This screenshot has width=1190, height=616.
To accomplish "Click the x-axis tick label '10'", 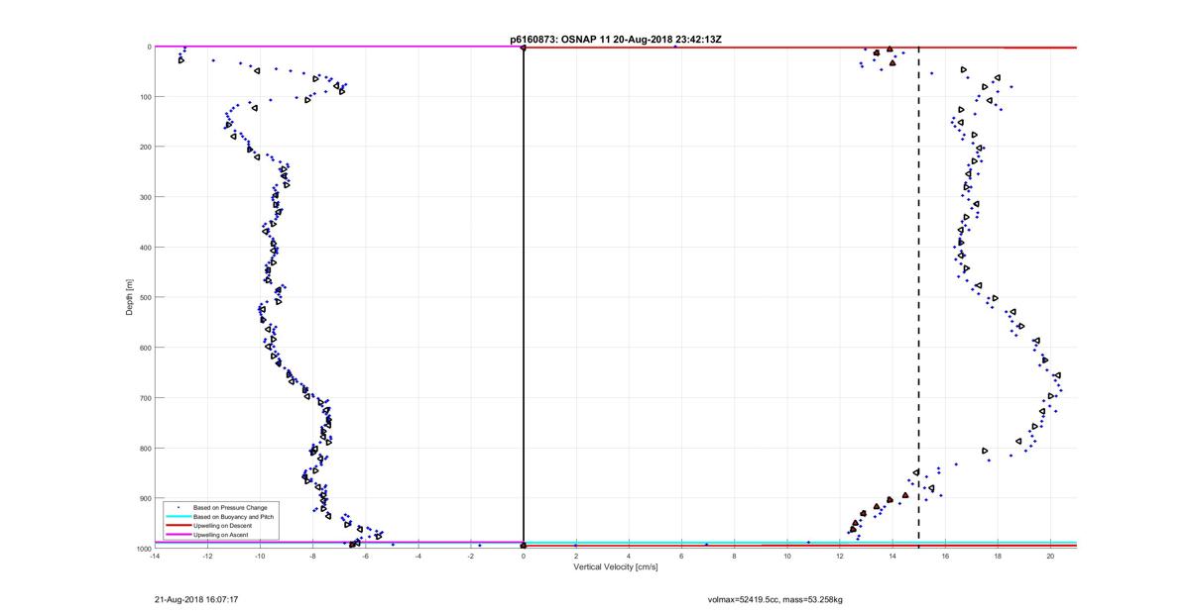I will pyautogui.click(x=787, y=556).
